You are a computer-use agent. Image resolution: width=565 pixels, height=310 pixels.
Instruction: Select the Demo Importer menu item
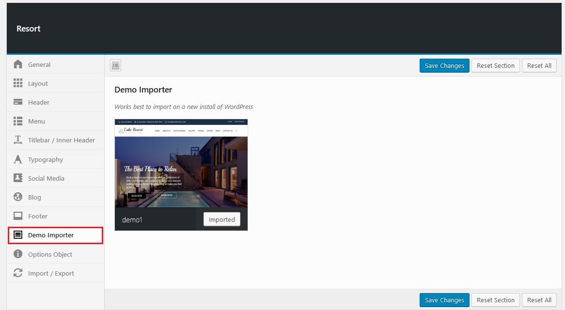[x=51, y=235]
